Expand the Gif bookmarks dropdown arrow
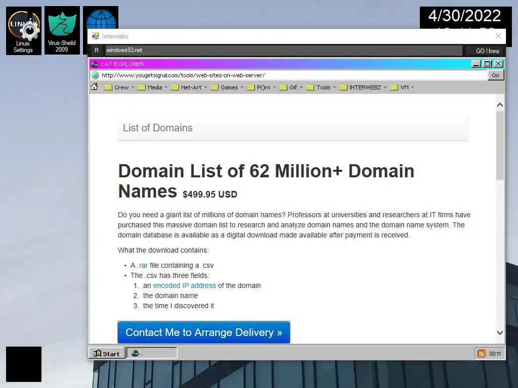518x388 pixels. tap(301, 87)
